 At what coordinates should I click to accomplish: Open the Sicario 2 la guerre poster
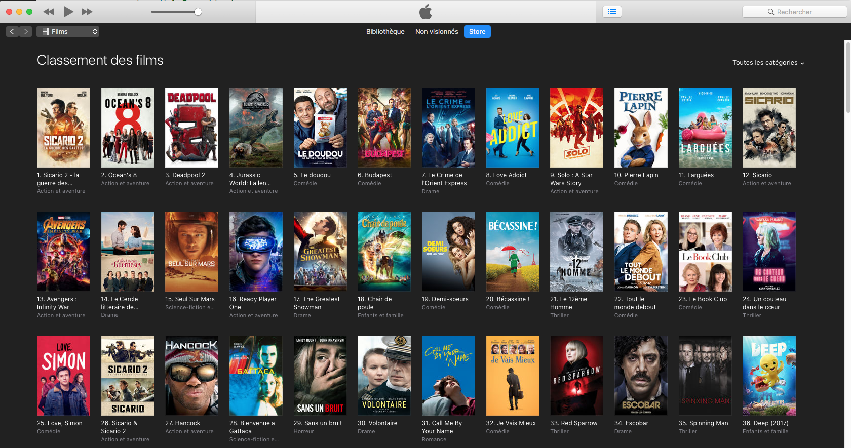(63, 128)
